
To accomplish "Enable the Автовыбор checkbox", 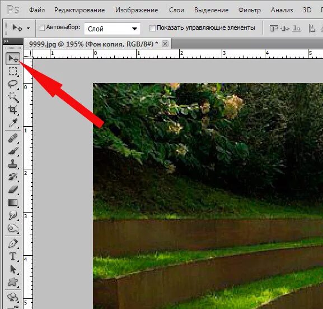I will coord(41,27).
